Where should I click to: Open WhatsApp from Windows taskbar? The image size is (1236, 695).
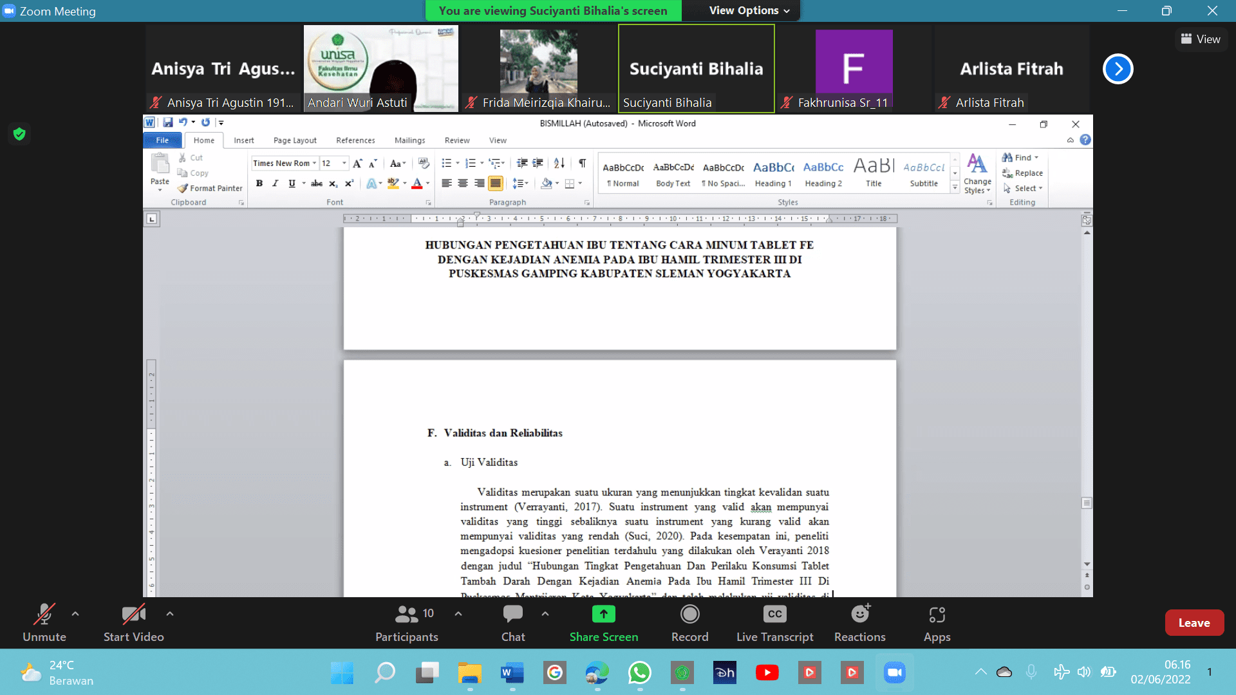coord(639,673)
